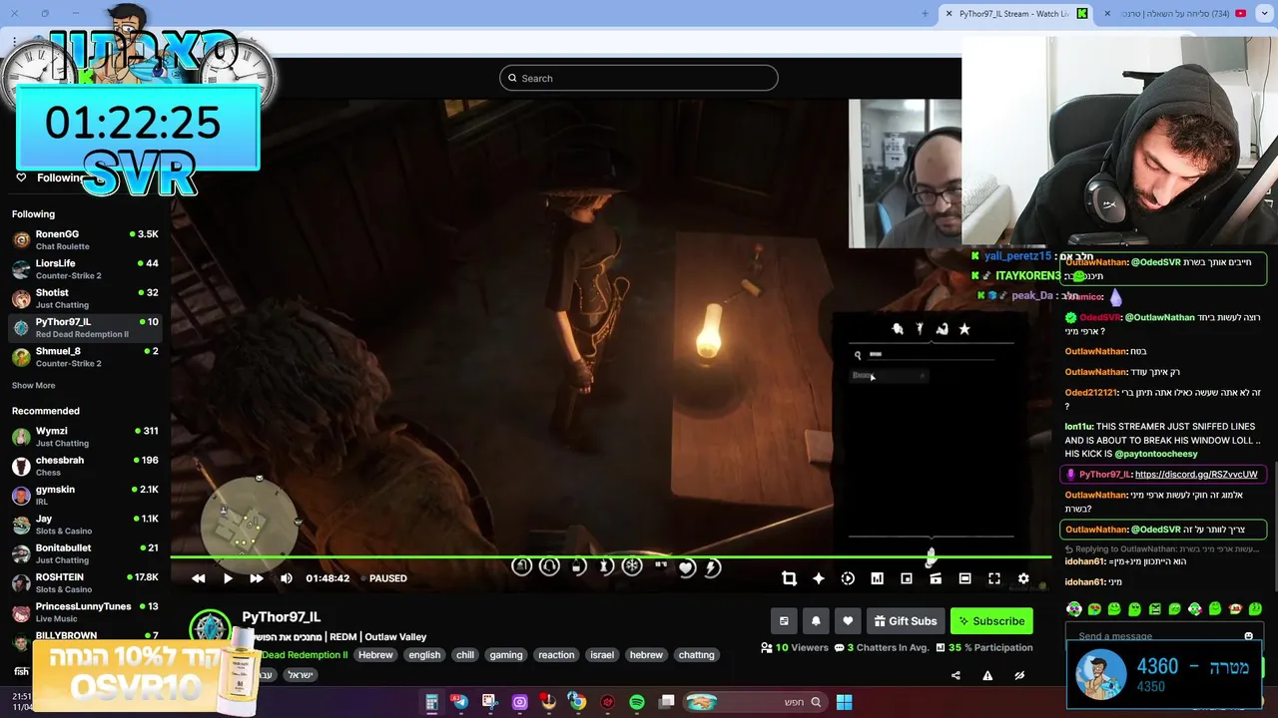Open RonenGG channel in Following list
Viewport: 1278px width, 718px height.
click(x=85, y=239)
